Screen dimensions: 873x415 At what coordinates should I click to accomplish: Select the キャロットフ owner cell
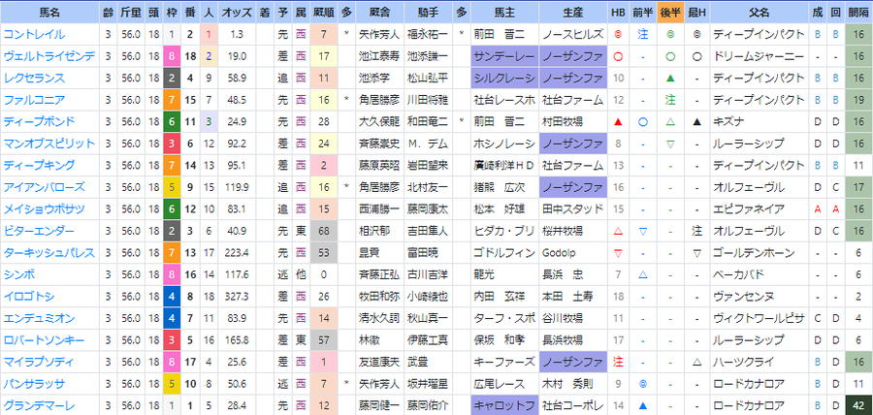504,405
